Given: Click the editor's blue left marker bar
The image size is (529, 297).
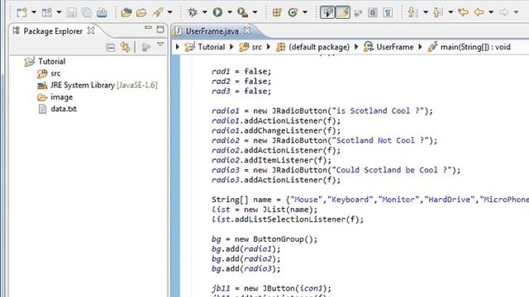Looking at the screenshot, I should 175,176.
